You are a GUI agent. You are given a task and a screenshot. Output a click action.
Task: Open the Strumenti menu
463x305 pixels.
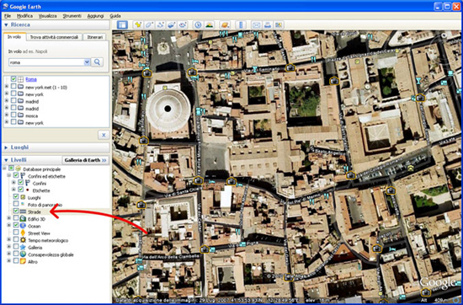[72, 16]
